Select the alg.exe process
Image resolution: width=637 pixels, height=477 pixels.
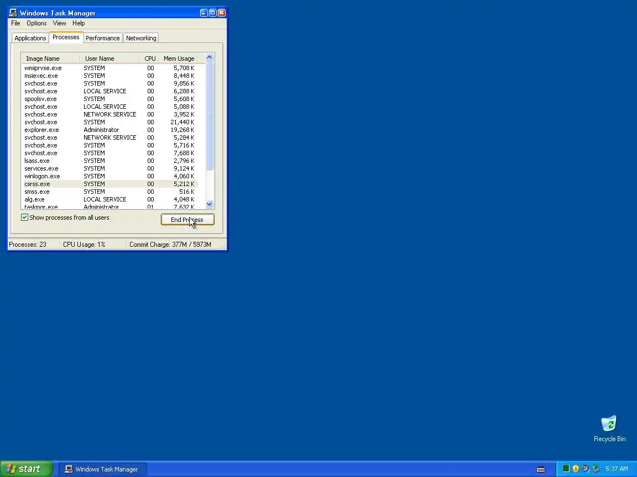(109, 199)
